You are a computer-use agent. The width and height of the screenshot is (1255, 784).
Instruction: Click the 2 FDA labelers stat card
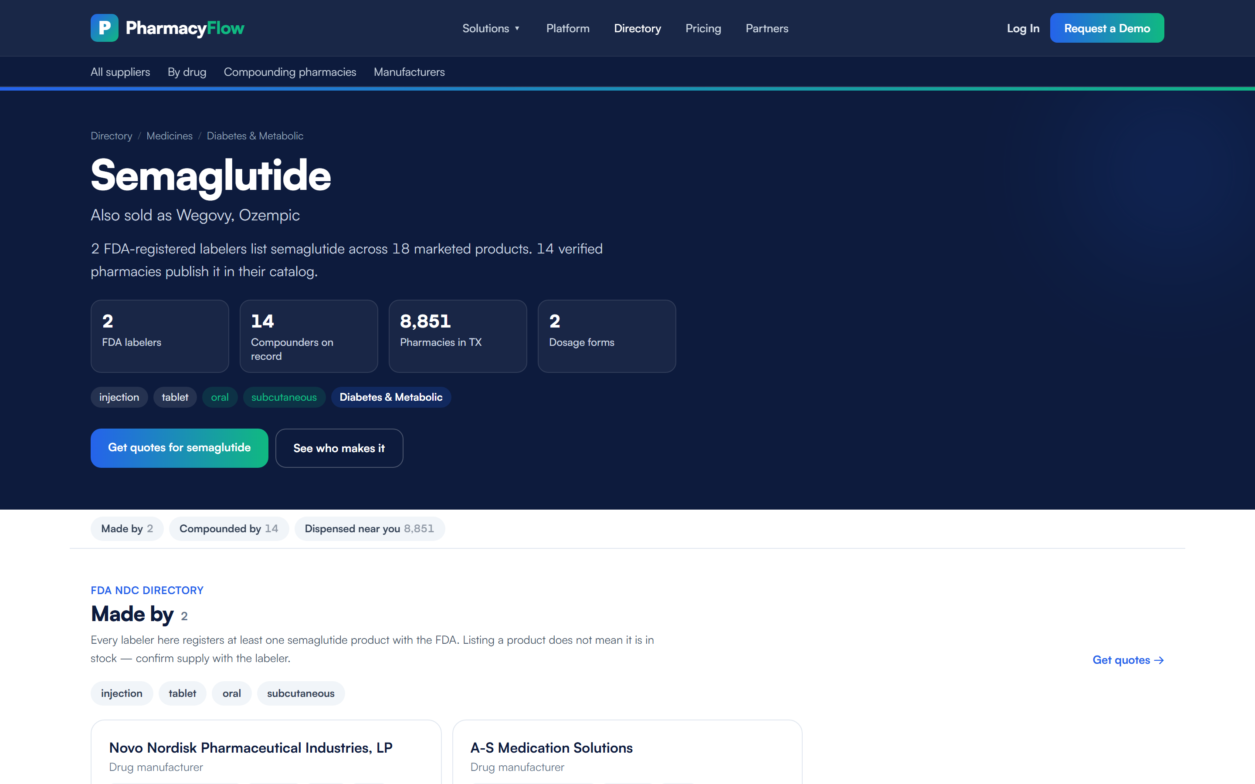coord(160,336)
